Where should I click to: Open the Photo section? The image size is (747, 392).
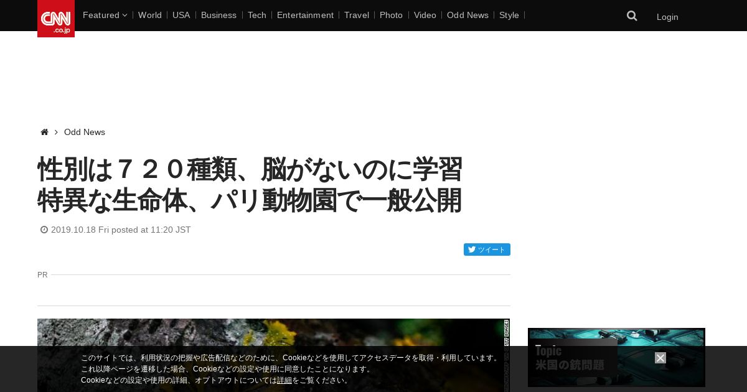click(x=391, y=15)
